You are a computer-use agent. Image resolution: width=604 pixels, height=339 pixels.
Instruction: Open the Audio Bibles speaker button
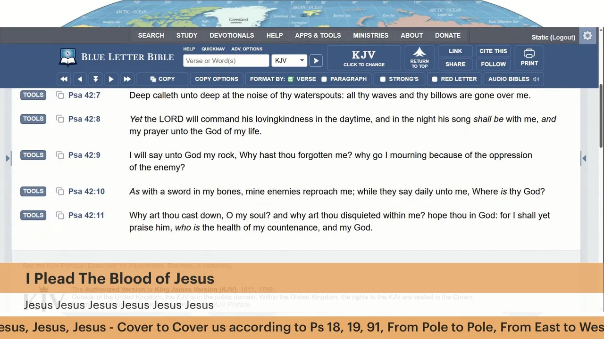click(x=513, y=79)
